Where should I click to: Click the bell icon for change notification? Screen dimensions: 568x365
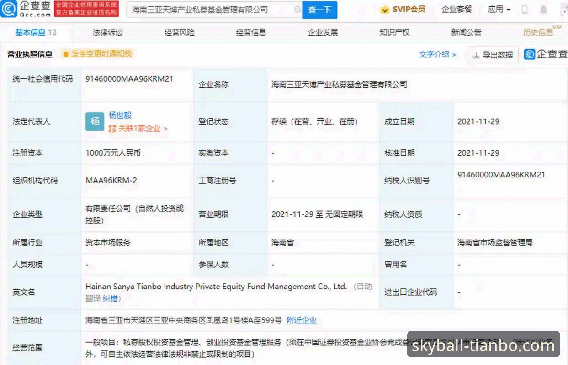tap(66, 54)
